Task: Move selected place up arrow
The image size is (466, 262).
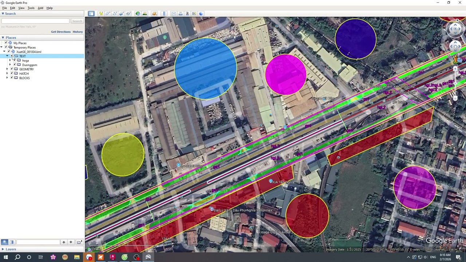Action: pyautogui.click(x=64, y=242)
